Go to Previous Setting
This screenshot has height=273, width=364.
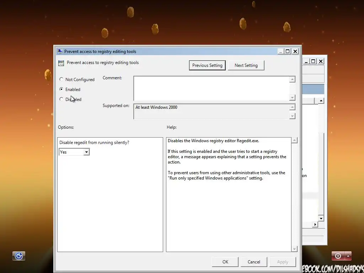[x=207, y=65]
